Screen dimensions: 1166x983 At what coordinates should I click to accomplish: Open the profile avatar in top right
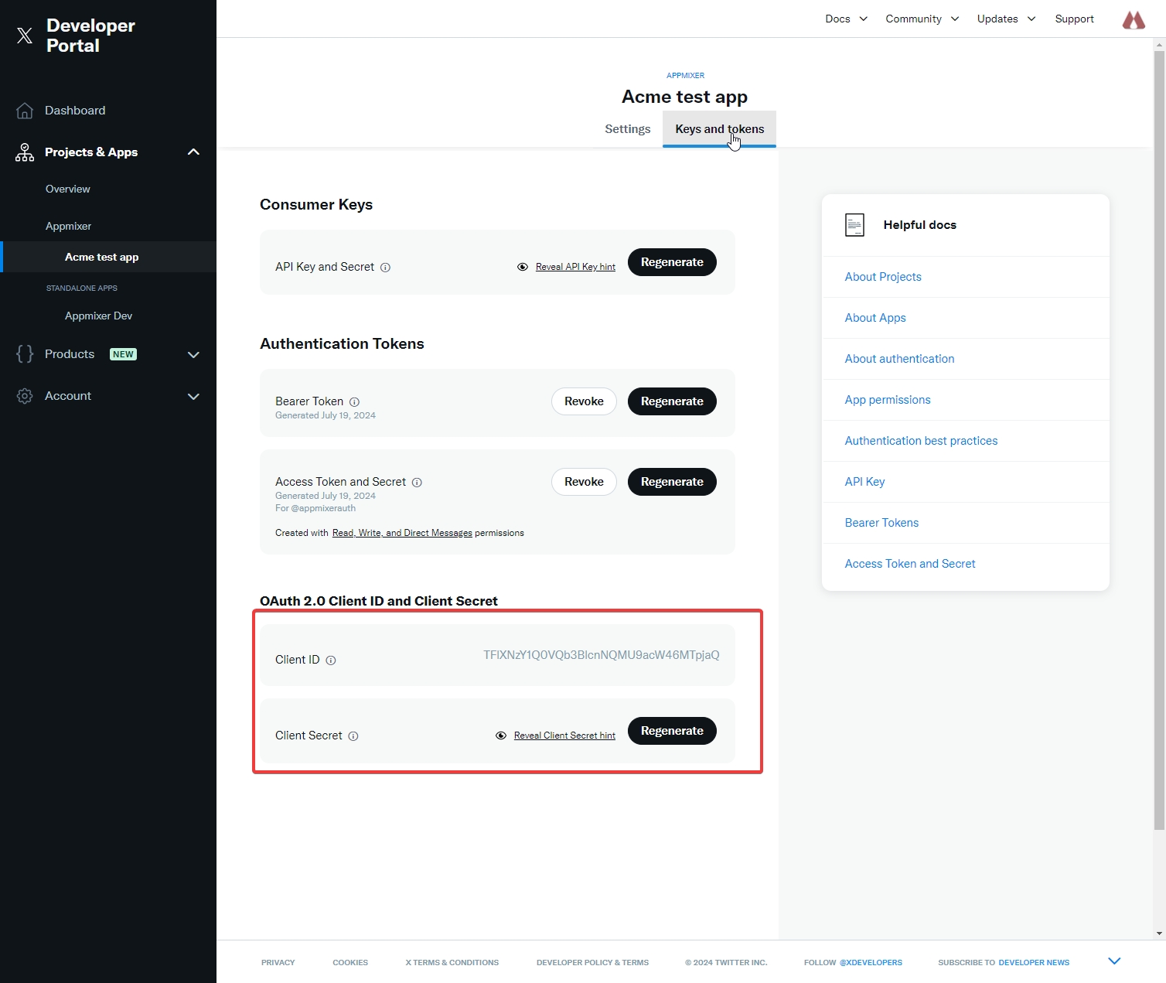(x=1133, y=19)
